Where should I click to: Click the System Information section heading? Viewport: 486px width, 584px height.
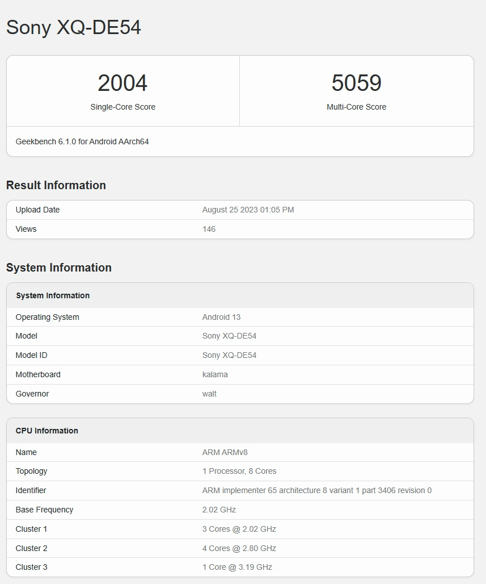coord(59,268)
